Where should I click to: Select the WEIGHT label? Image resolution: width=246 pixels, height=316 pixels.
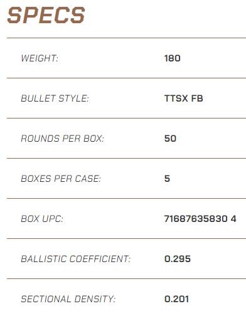[x=40, y=58]
